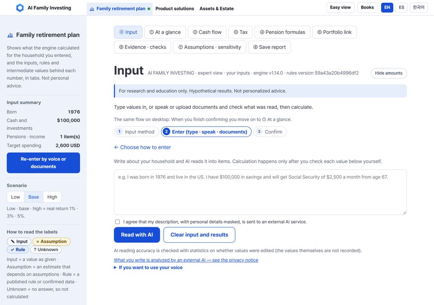Click the Read with AI button
434x305 pixels.
(x=137, y=235)
